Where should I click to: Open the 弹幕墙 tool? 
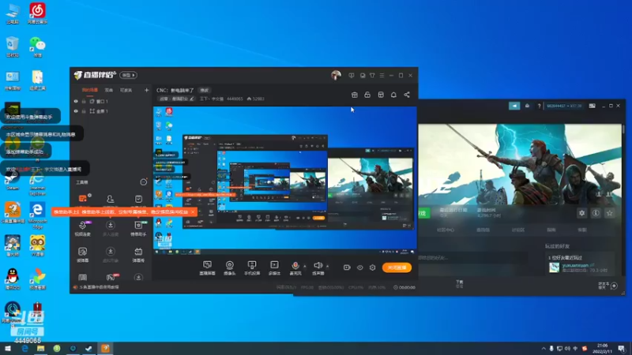[138, 254]
